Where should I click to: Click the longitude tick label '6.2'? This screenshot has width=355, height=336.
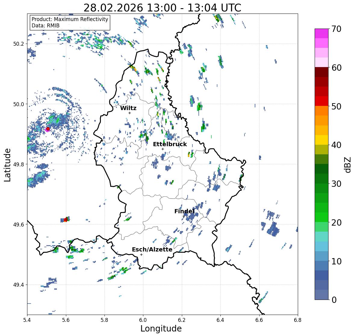pyautogui.click(x=182, y=320)
